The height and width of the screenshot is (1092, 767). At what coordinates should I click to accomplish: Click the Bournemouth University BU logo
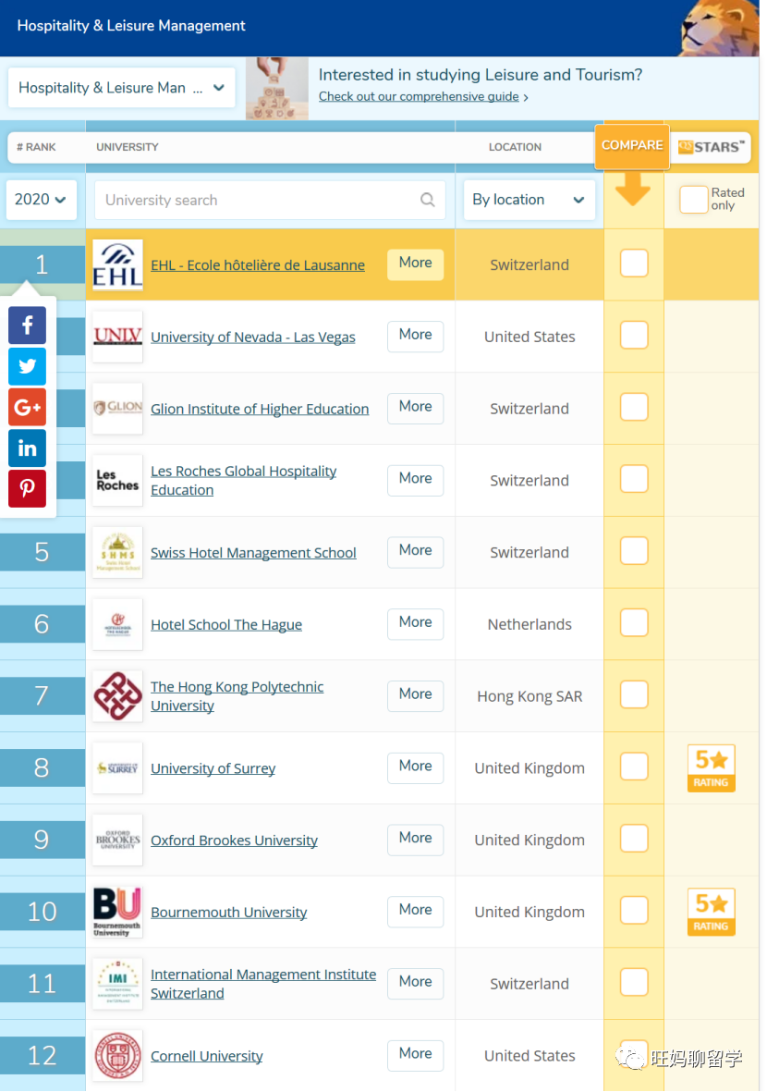[x=117, y=912]
